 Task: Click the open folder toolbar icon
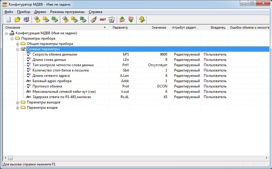[x=17, y=20]
